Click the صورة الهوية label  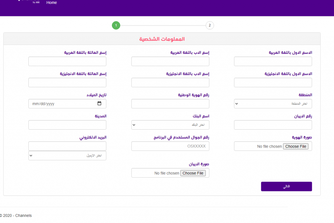pyautogui.click(x=302, y=137)
